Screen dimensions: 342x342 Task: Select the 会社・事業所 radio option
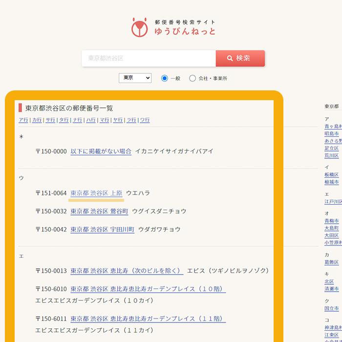192,78
